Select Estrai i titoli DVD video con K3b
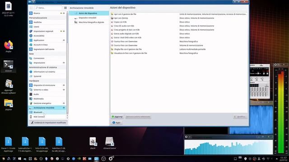The height and width of the screenshot is (162, 289). point(179,37)
